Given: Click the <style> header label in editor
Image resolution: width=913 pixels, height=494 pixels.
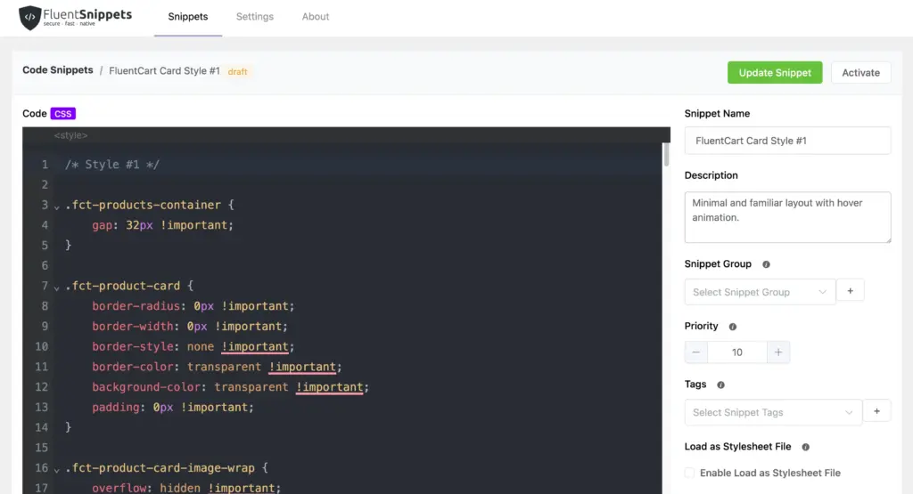Looking at the screenshot, I should [x=70, y=135].
